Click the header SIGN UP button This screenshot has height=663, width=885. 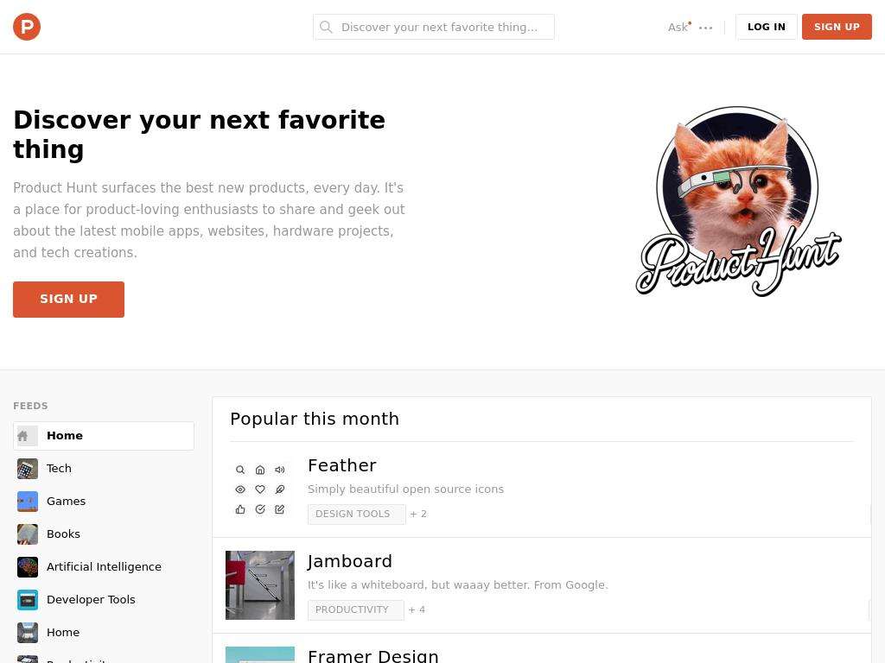point(837,27)
